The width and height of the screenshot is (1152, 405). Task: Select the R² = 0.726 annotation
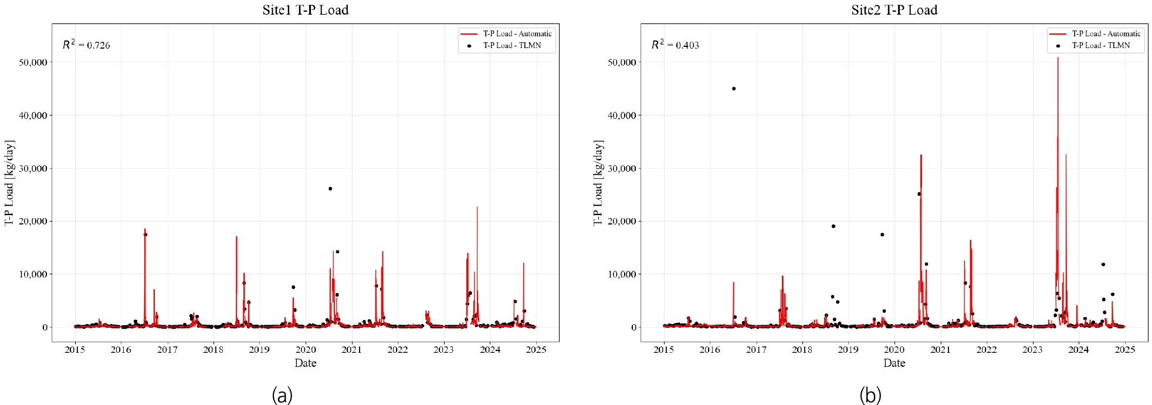tap(86, 45)
